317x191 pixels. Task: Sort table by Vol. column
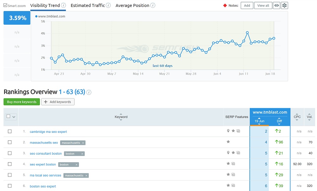tap(309, 117)
